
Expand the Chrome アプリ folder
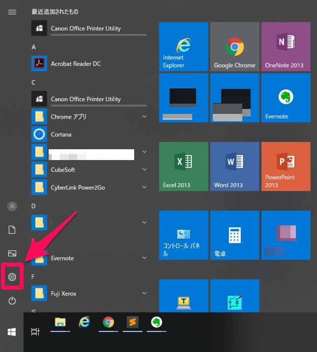click(x=144, y=117)
